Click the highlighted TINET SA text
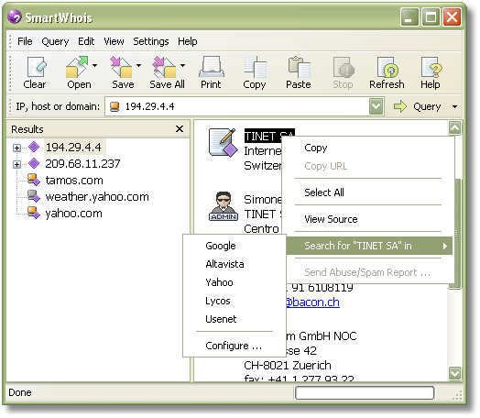 [x=269, y=136]
